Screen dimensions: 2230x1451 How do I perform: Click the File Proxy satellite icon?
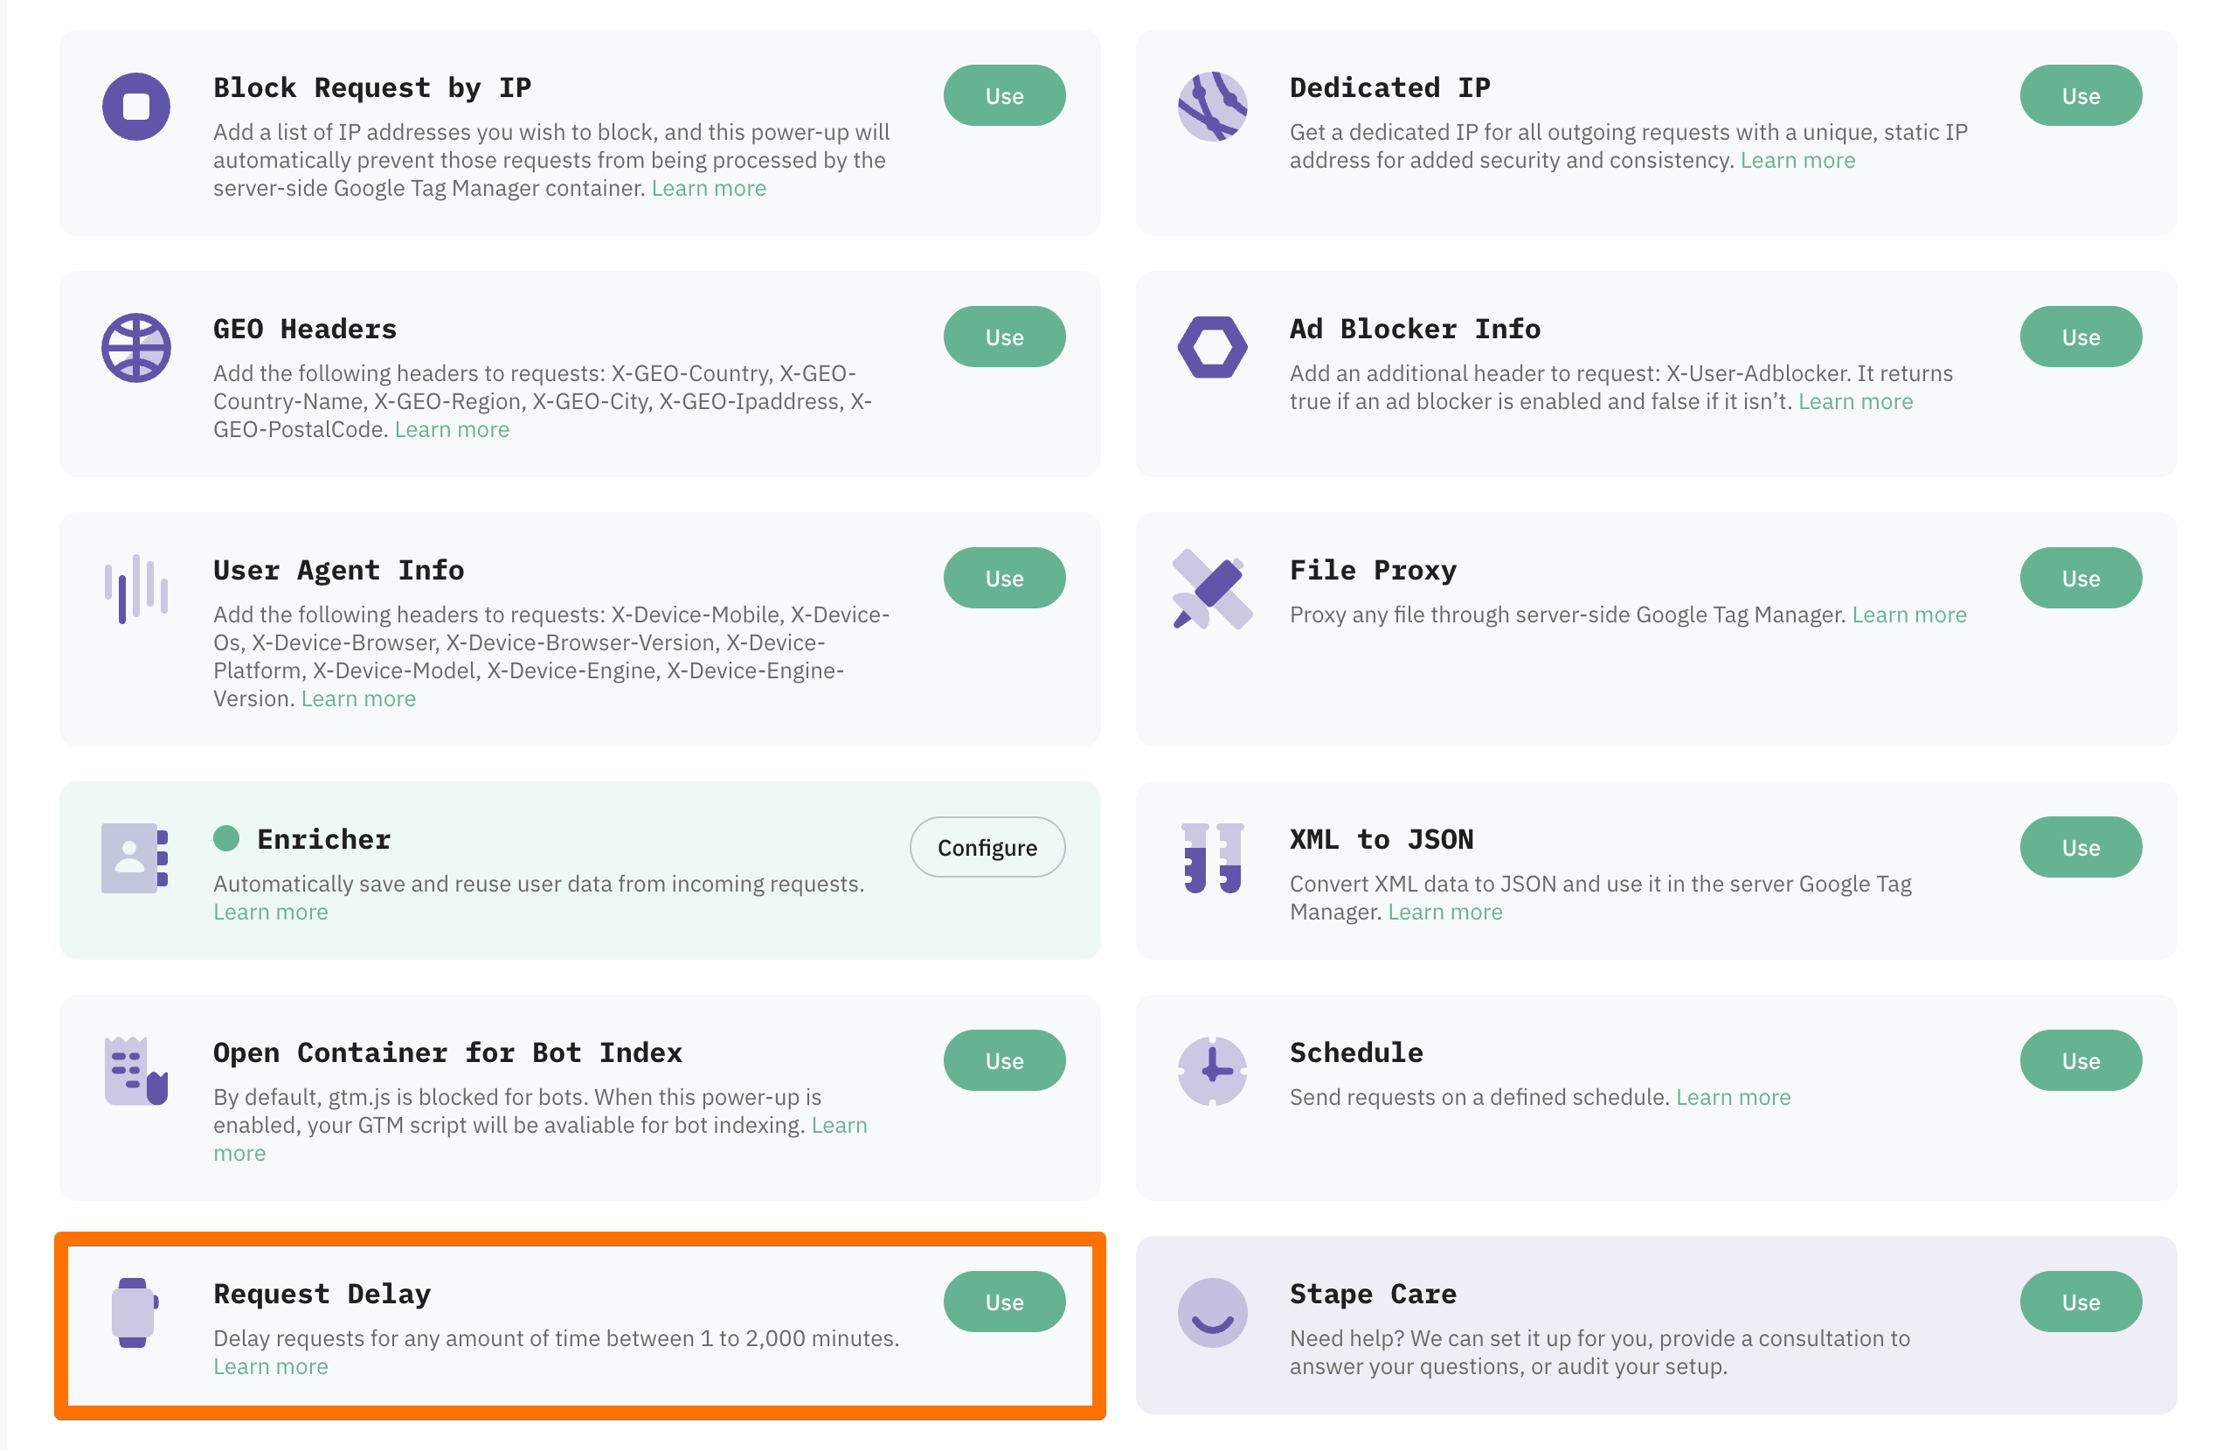[x=1213, y=588]
